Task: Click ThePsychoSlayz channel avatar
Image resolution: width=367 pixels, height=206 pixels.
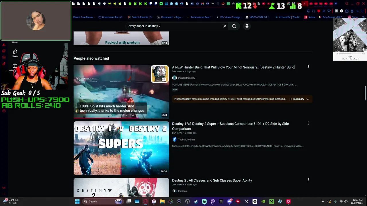Action: pyautogui.click(x=174, y=139)
